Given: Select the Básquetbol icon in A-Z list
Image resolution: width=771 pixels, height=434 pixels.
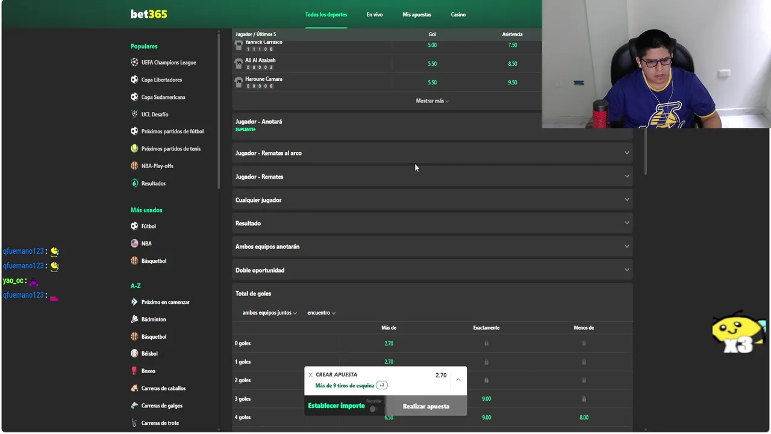Looking at the screenshot, I should (134, 336).
